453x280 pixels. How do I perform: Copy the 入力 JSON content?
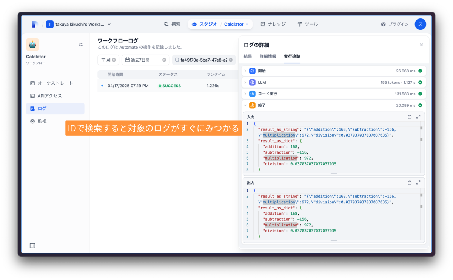click(x=410, y=117)
